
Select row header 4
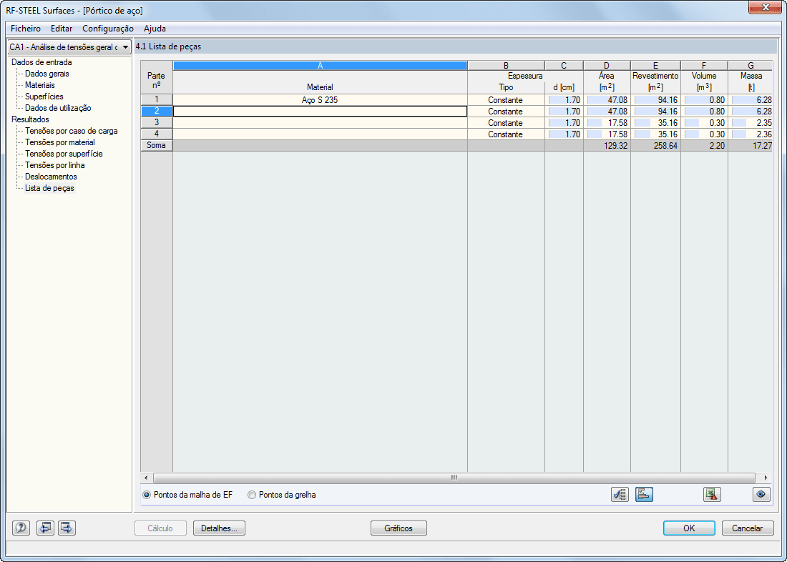click(157, 134)
